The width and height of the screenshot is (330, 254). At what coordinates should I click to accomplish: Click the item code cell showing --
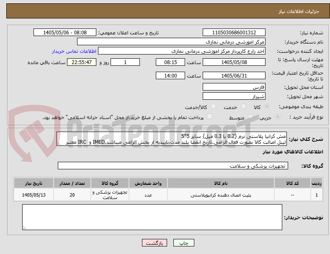click(293, 195)
